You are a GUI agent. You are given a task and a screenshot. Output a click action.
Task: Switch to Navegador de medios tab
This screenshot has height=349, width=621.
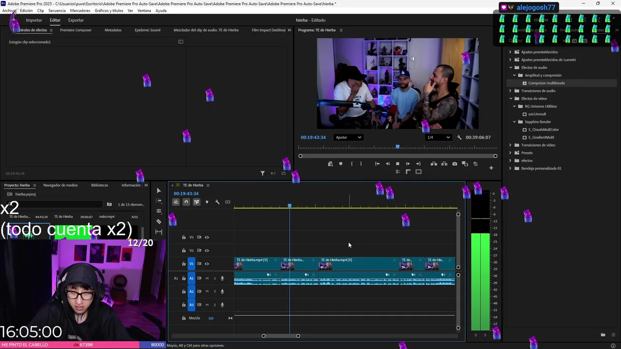(60, 185)
